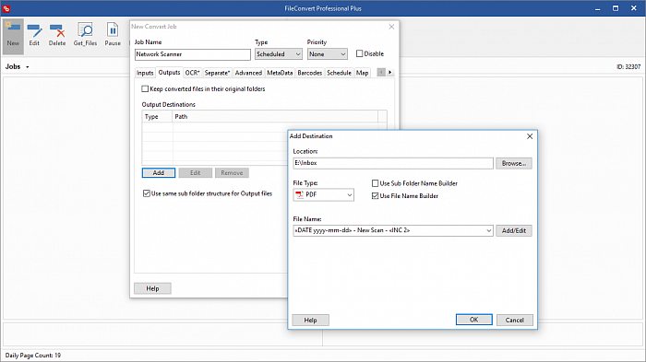
Task: Click the Pause toolbar icon
Action: 113,35
